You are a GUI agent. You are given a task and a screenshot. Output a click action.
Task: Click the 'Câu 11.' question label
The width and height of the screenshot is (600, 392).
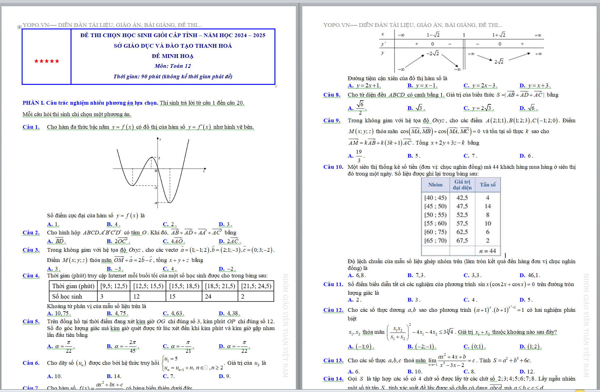pos(333,284)
